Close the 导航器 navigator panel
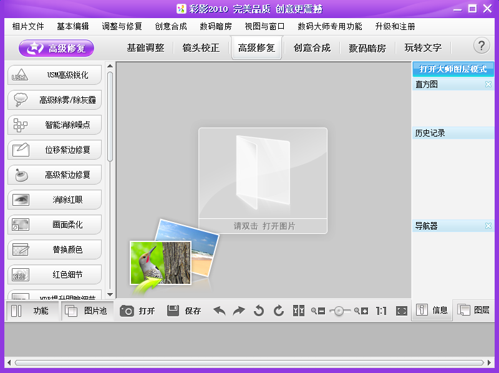The width and height of the screenshot is (499, 373). [488, 226]
